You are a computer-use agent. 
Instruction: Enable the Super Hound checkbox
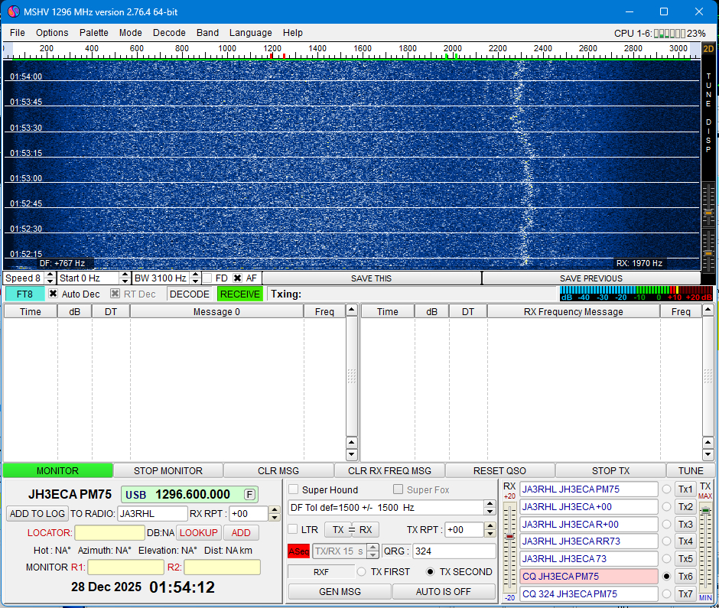[294, 489]
